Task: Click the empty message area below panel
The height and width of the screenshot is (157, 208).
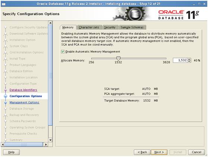Action: pos(130,136)
